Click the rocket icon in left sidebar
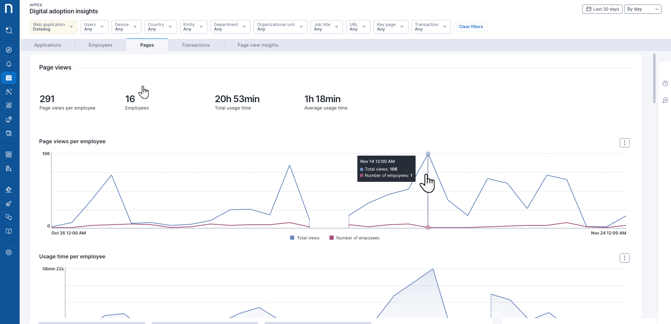671x324 pixels. point(9,204)
